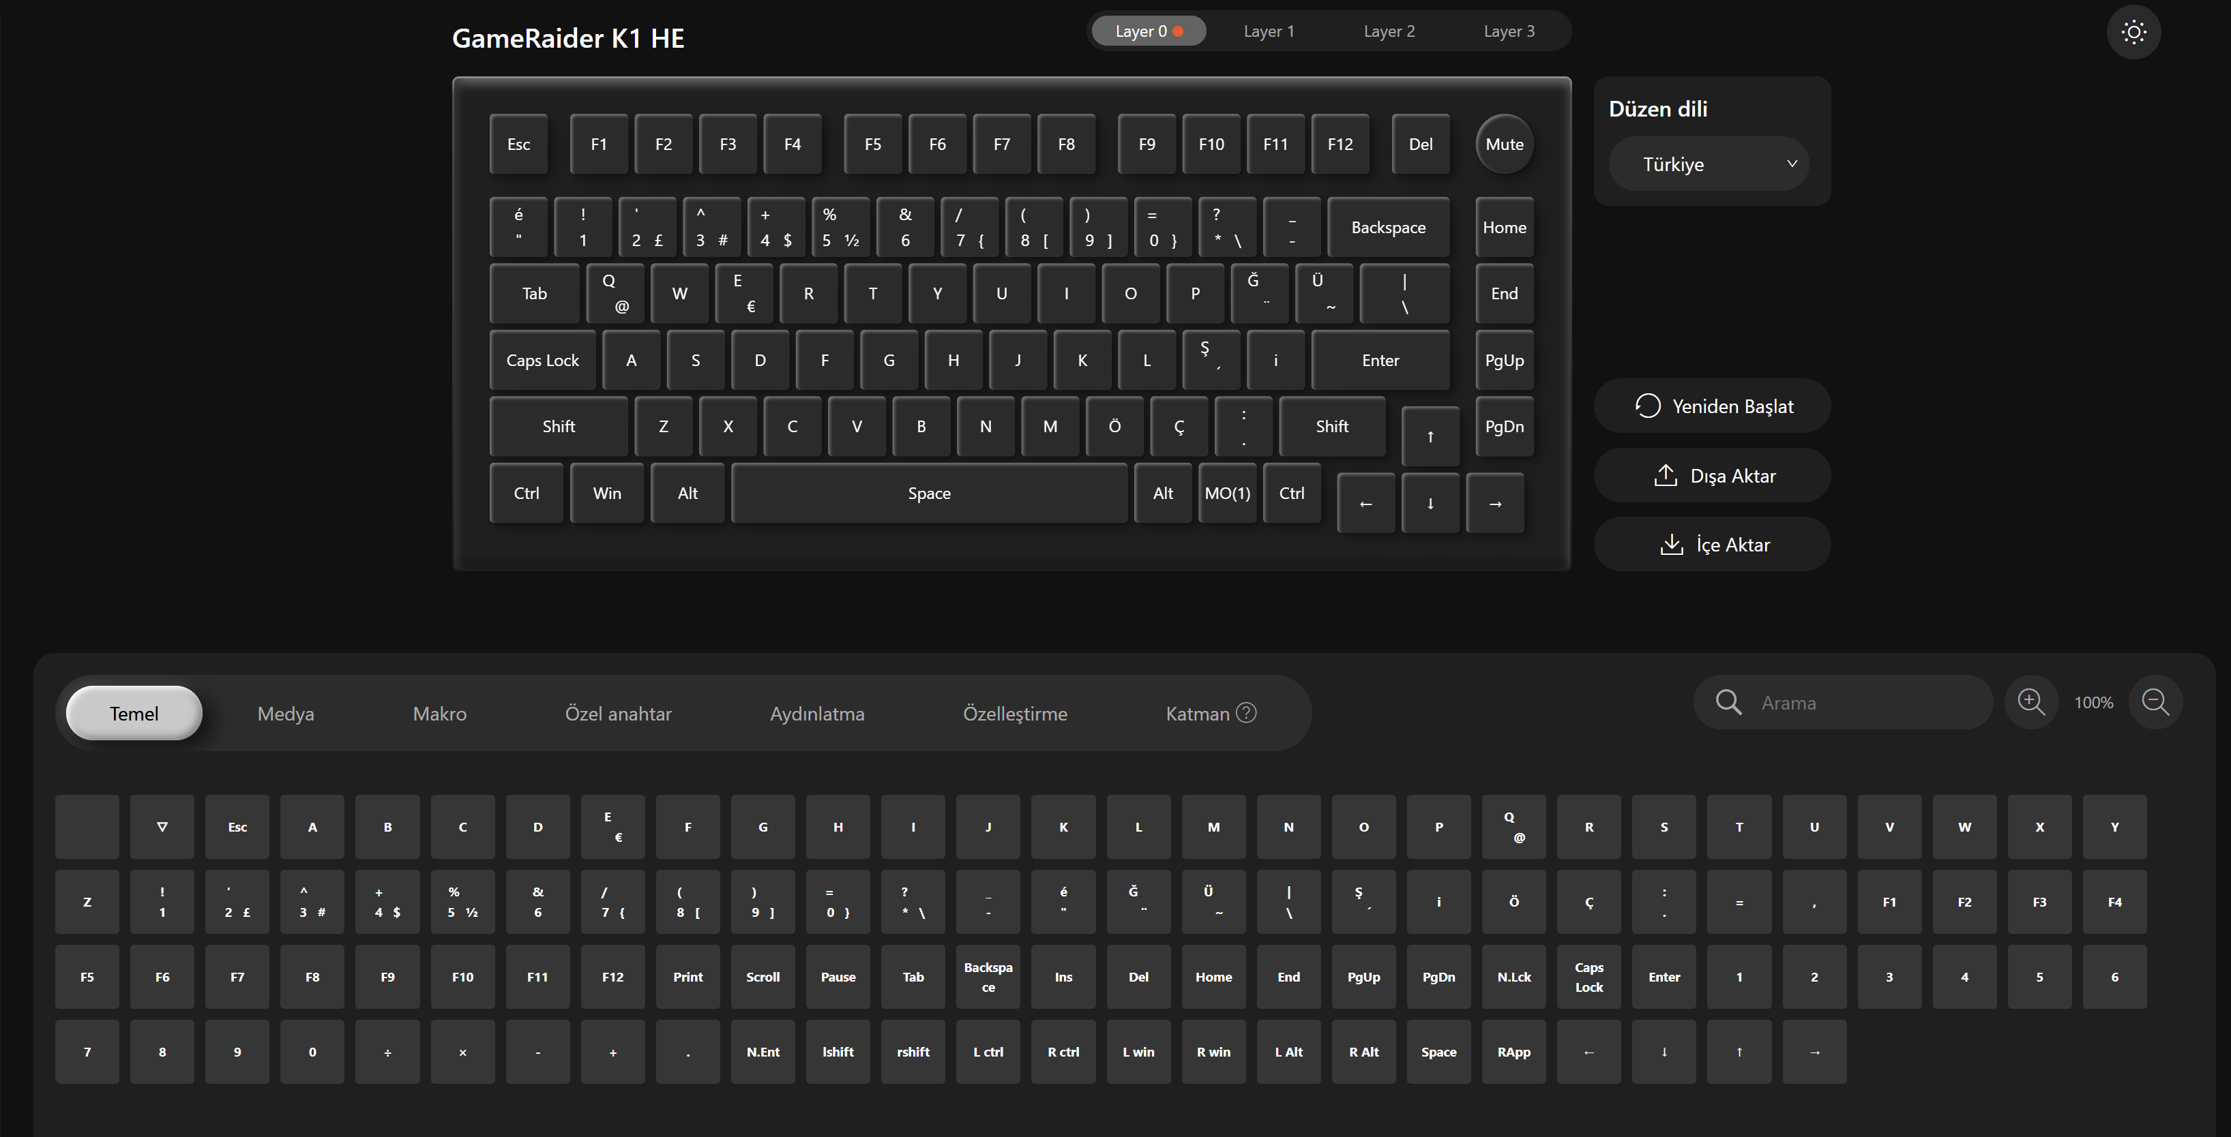Click the Dışa Aktar export button
The height and width of the screenshot is (1137, 2231).
[1712, 475]
